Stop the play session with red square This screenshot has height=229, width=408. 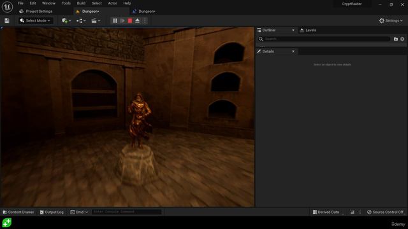[x=130, y=20]
